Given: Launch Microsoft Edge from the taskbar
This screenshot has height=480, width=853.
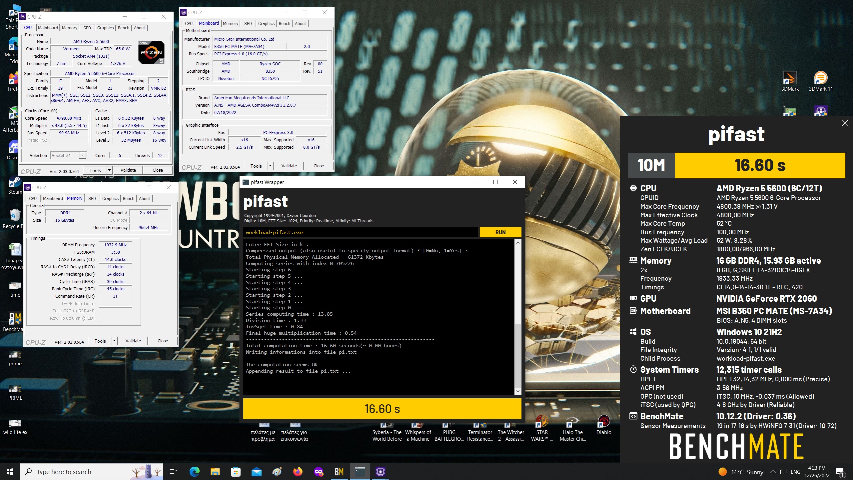Looking at the screenshot, I should (195, 472).
